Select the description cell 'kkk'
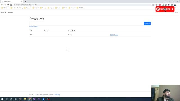This screenshot has width=180, height=101. click(x=69, y=35)
